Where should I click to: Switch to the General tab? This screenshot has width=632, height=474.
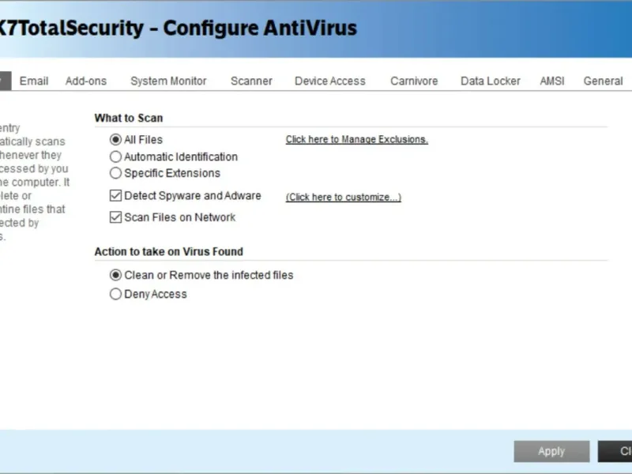click(x=603, y=81)
